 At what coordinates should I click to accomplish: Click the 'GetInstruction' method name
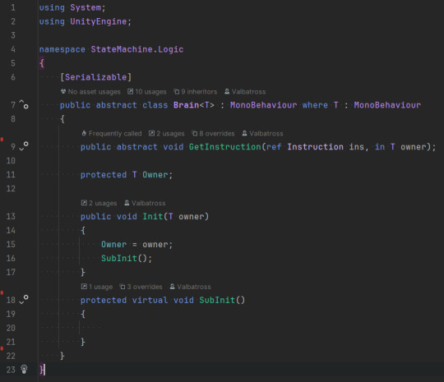click(x=224, y=146)
